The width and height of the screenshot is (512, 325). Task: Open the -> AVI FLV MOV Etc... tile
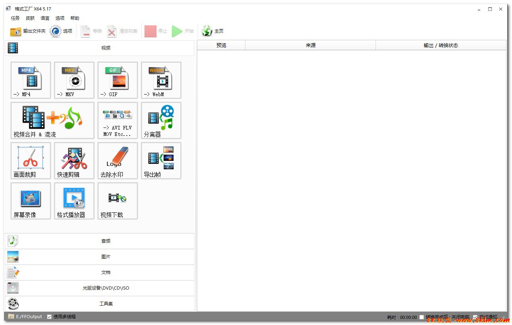pyautogui.click(x=118, y=120)
